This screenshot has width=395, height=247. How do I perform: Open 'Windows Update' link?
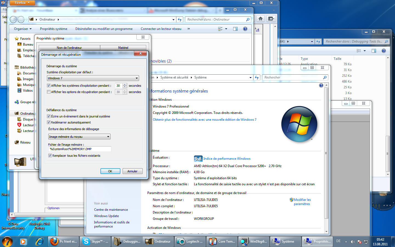pyautogui.click(x=106, y=216)
